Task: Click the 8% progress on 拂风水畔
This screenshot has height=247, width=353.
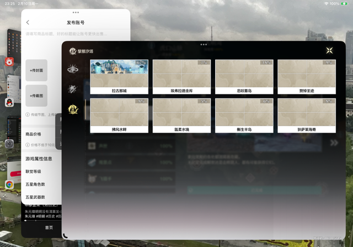Action: click(141, 101)
